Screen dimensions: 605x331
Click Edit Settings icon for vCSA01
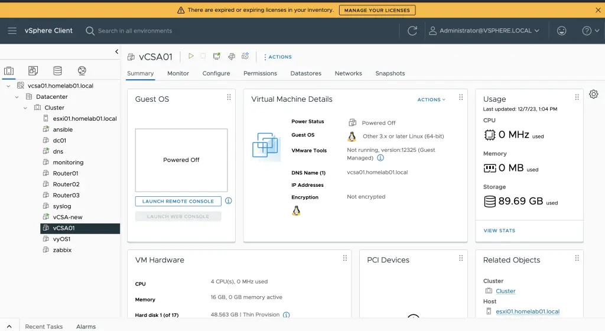pos(232,56)
